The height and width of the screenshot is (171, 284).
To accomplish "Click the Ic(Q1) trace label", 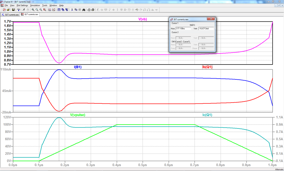I will click(x=207, y=115).
